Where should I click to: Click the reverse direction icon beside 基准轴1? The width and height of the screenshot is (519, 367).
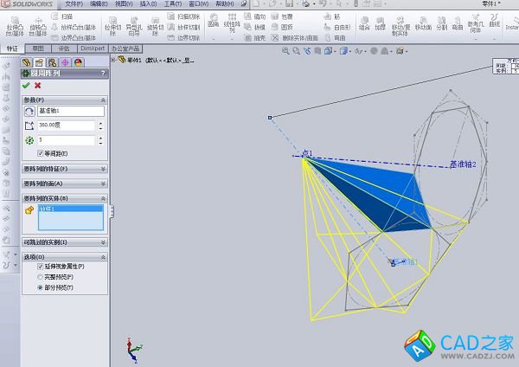pyautogui.click(x=29, y=112)
